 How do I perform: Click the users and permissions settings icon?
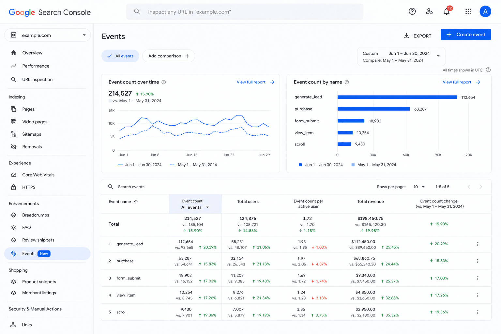click(x=429, y=12)
